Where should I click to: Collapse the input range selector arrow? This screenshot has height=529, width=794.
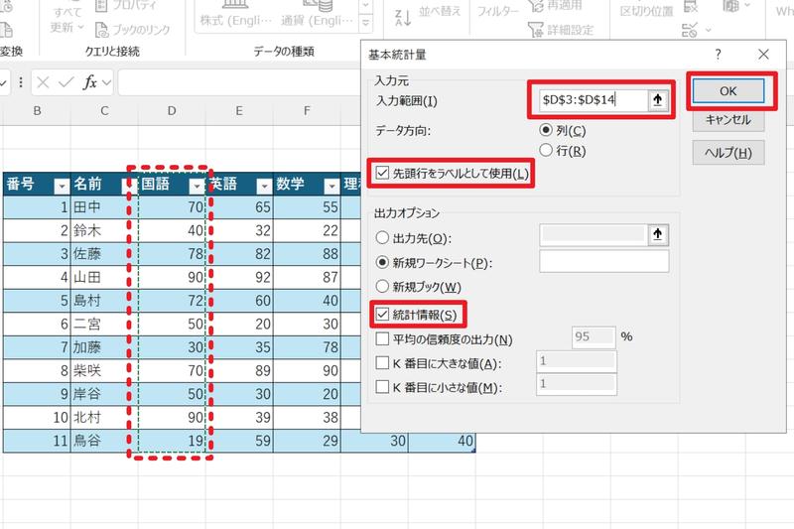[657, 99]
